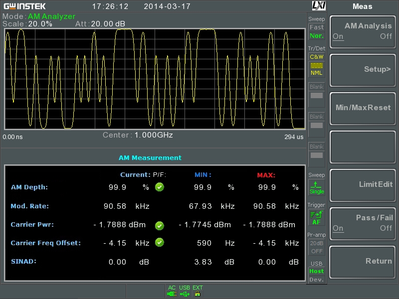
Task: Click the EXT lock icon
Action: click(x=198, y=294)
